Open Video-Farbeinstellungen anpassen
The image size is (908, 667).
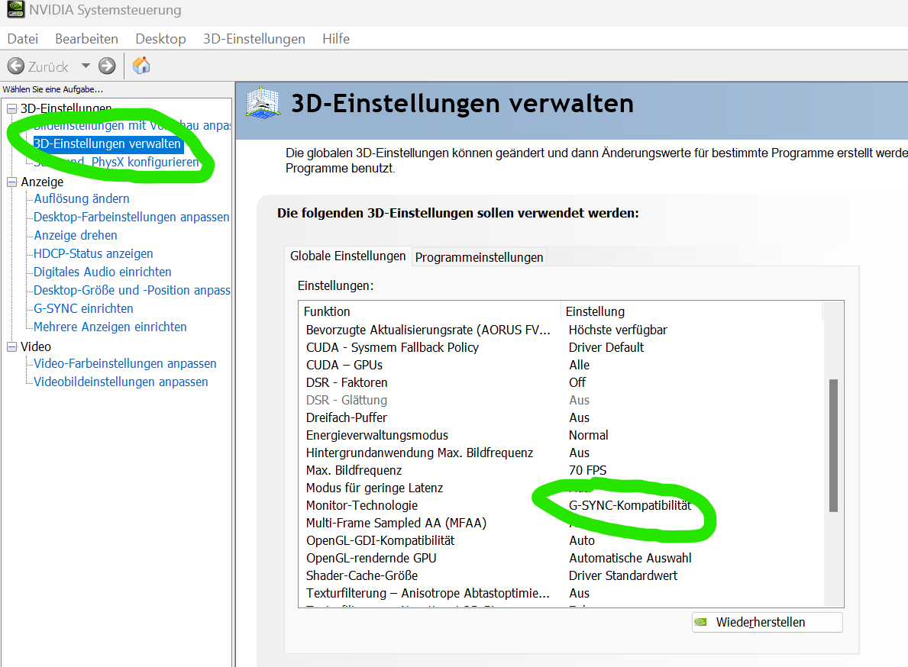pos(125,363)
